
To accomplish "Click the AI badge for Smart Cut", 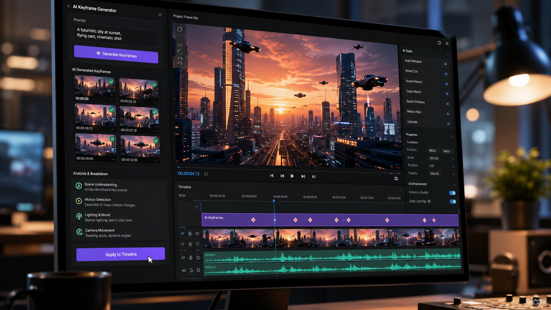I will tap(446, 74).
